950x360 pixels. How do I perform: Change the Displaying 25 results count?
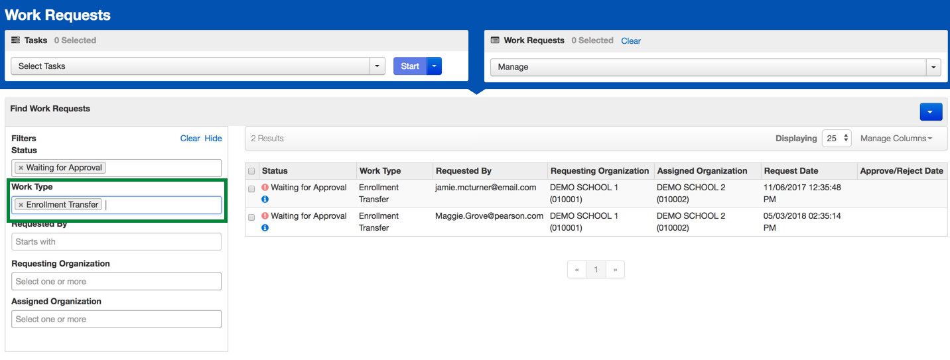coord(837,139)
